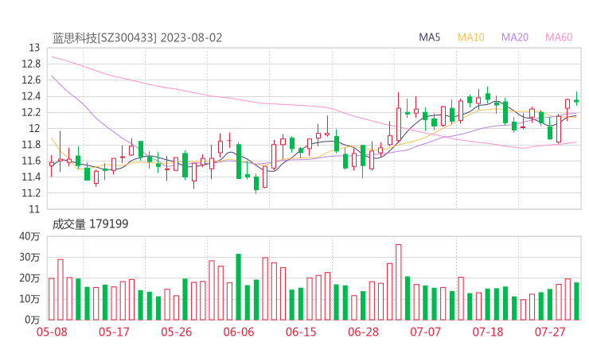This screenshot has width=589, height=350.
Task: Click the MA10 legend label
Action: point(470,37)
